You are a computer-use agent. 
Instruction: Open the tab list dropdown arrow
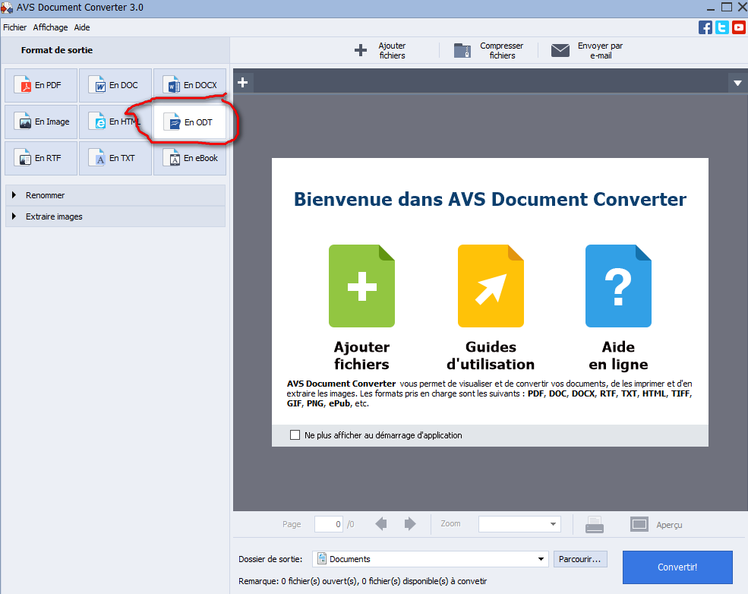point(737,83)
